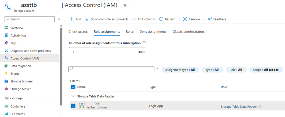This screenshot has width=285, height=117.
Task: Collapse the left navigation sidebar
Action: coord(59,19)
